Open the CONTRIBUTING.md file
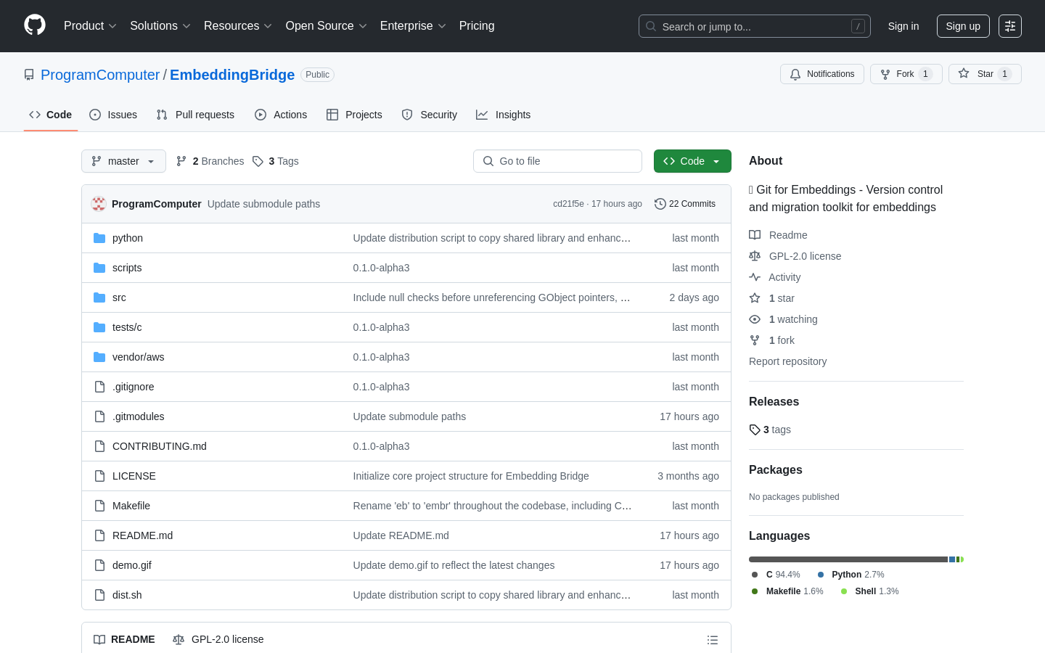1045x653 pixels. [x=160, y=446]
